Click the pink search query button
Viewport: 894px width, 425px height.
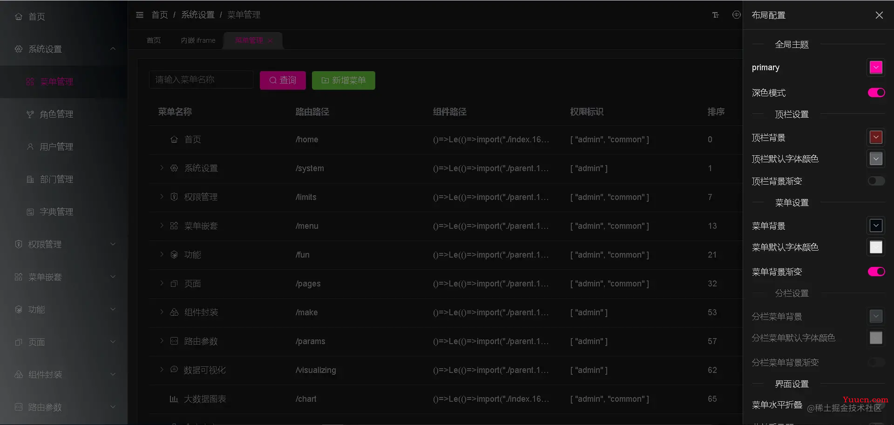point(283,80)
